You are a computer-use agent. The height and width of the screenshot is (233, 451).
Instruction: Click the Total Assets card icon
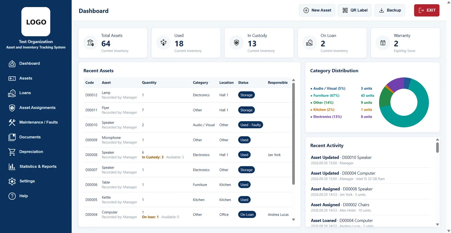point(90,43)
